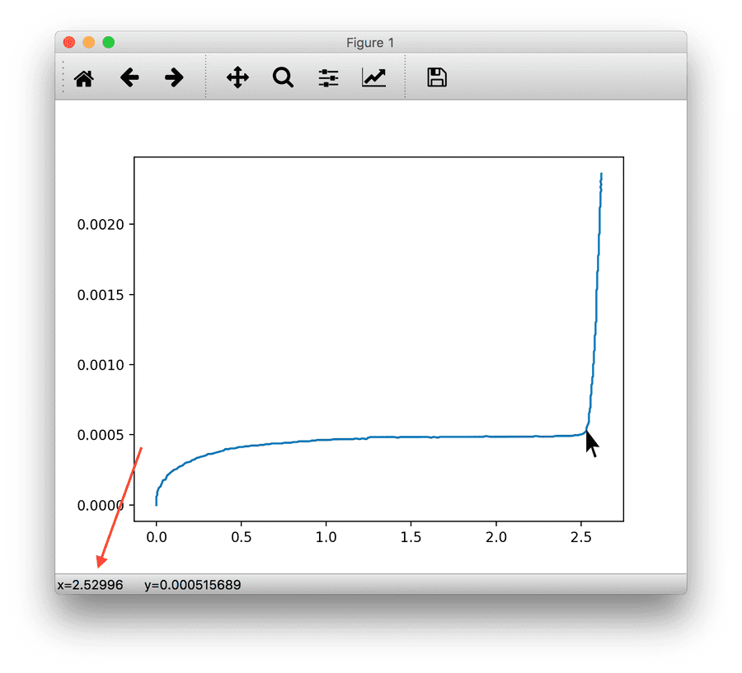Grab the dotted toolbar handle at left
Viewport: 742px width, 673px height.
[63, 78]
